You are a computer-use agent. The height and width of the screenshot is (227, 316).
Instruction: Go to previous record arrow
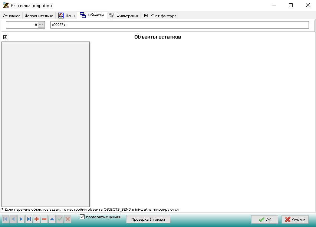point(13,219)
